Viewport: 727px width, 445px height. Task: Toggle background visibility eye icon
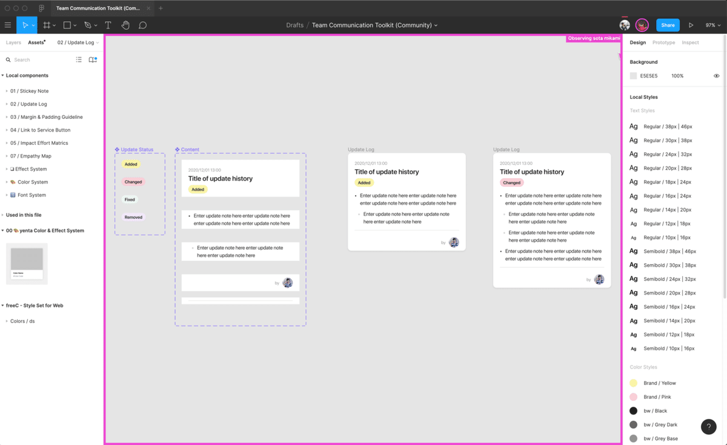pos(717,76)
